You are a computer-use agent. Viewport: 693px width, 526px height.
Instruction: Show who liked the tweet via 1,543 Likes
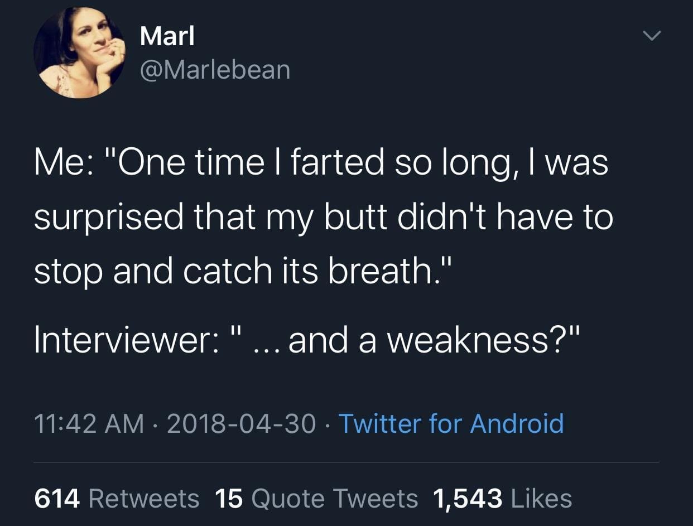coord(501,498)
